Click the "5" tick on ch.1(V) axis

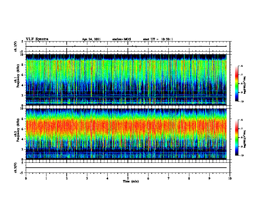point(22,42)
